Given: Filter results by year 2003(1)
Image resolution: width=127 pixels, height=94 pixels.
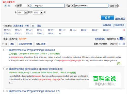Looking at the screenshot, I should click(x=18, y=33).
